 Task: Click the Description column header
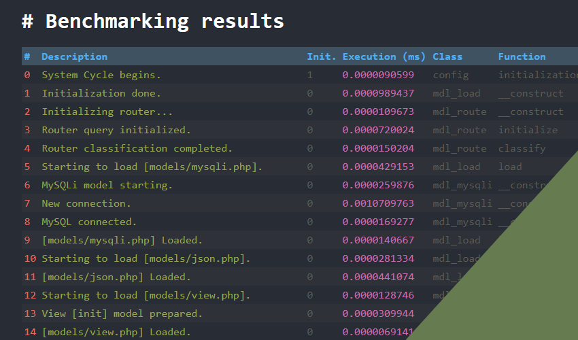75,56
